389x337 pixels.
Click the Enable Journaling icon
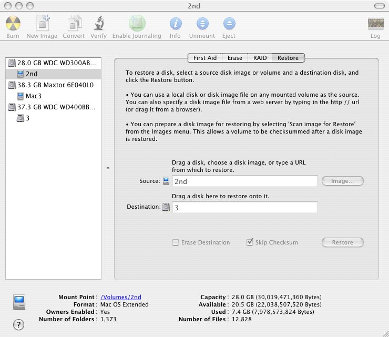[137, 23]
